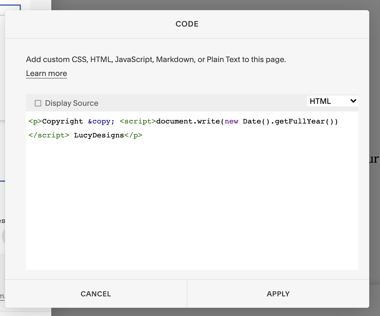
Task: Click the 'new' keyword in code
Action: coord(231,122)
